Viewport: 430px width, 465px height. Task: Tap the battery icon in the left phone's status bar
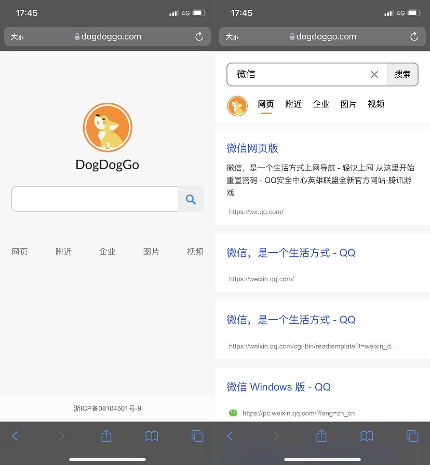pyautogui.click(x=199, y=13)
